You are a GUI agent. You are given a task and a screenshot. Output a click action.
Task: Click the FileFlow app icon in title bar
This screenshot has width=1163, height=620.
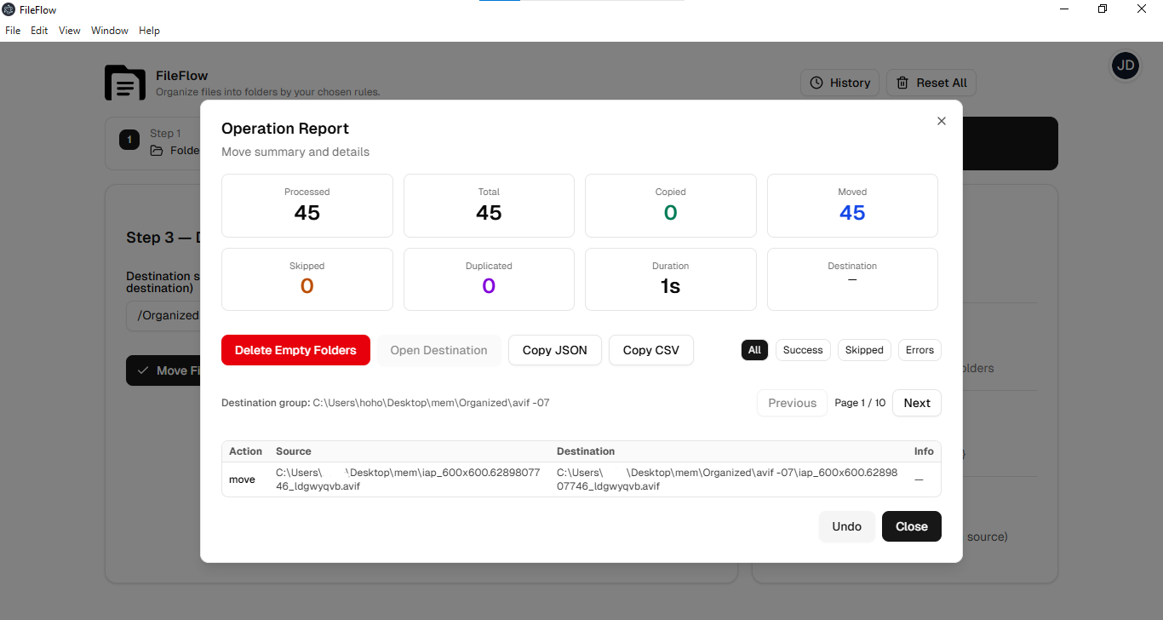pyautogui.click(x=9, y=9)
